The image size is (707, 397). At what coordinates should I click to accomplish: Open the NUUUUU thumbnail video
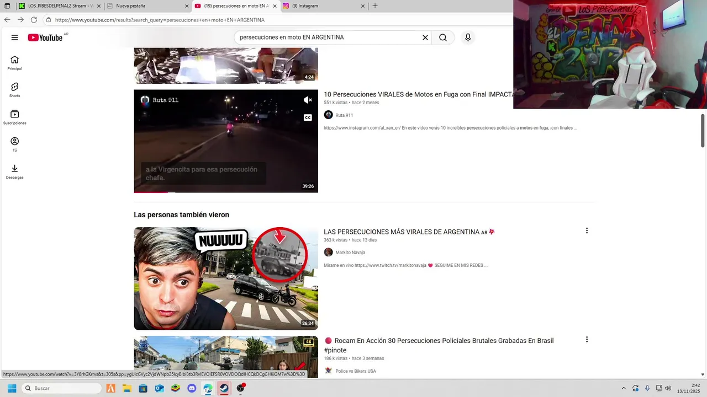(226, 278)
